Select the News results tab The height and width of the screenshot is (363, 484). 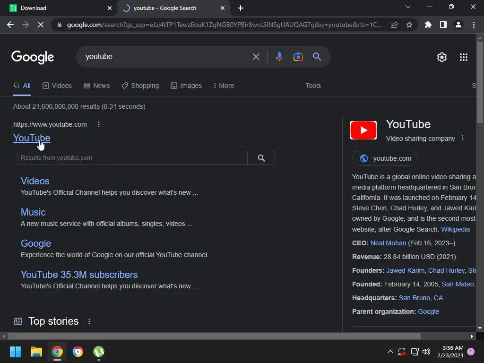pos(97,86)
